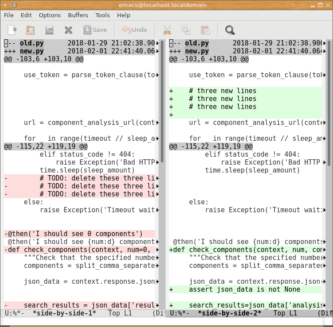Click the old.py header in the right pane

click(x=197, y=43)
